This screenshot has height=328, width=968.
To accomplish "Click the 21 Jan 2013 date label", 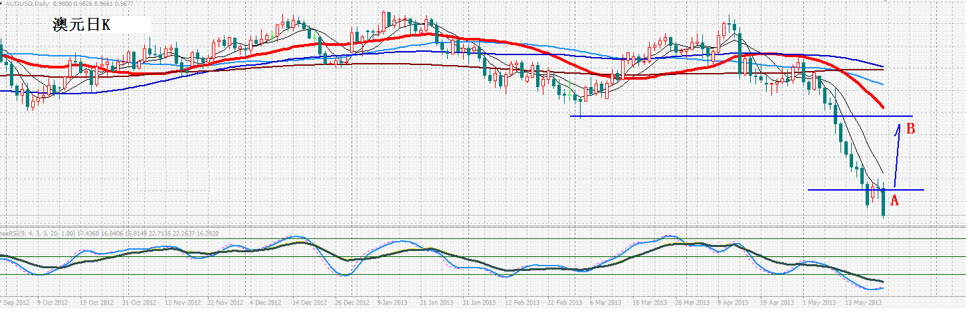I will coord(436,302).
